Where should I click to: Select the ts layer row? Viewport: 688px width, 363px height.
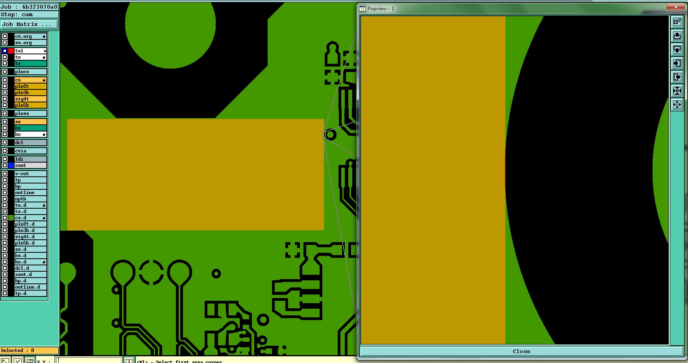click(31, 63)
